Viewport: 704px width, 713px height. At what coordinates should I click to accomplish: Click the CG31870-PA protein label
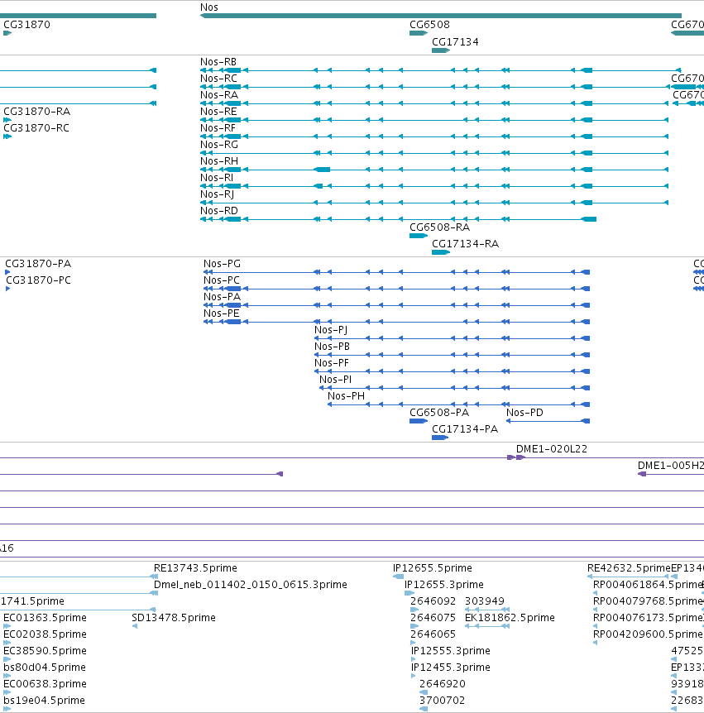click(38, 264)
